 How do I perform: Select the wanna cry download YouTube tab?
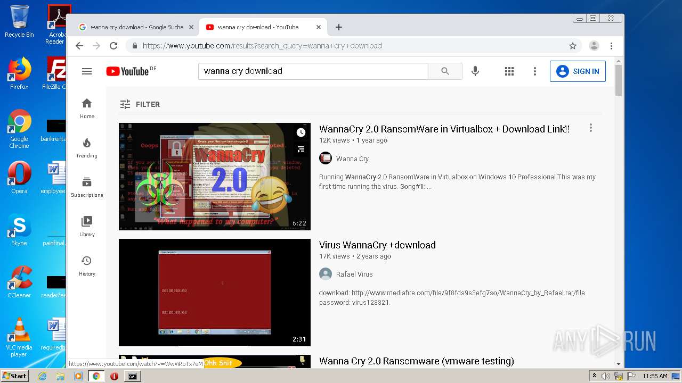263,27
